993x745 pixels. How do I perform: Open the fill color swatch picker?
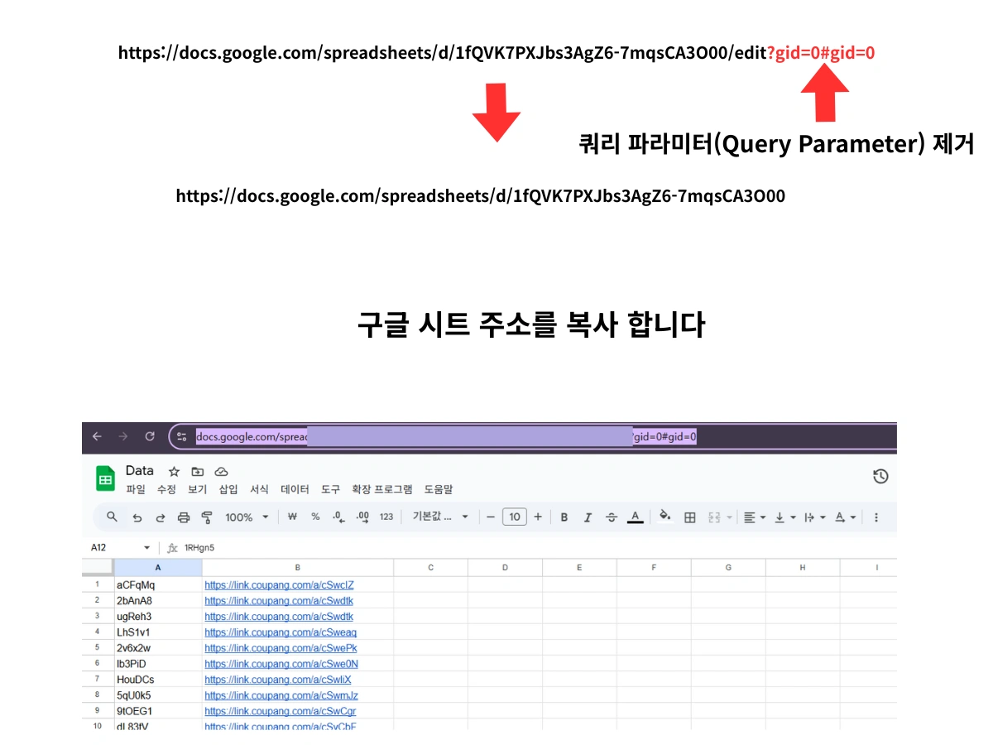[664, 517]
